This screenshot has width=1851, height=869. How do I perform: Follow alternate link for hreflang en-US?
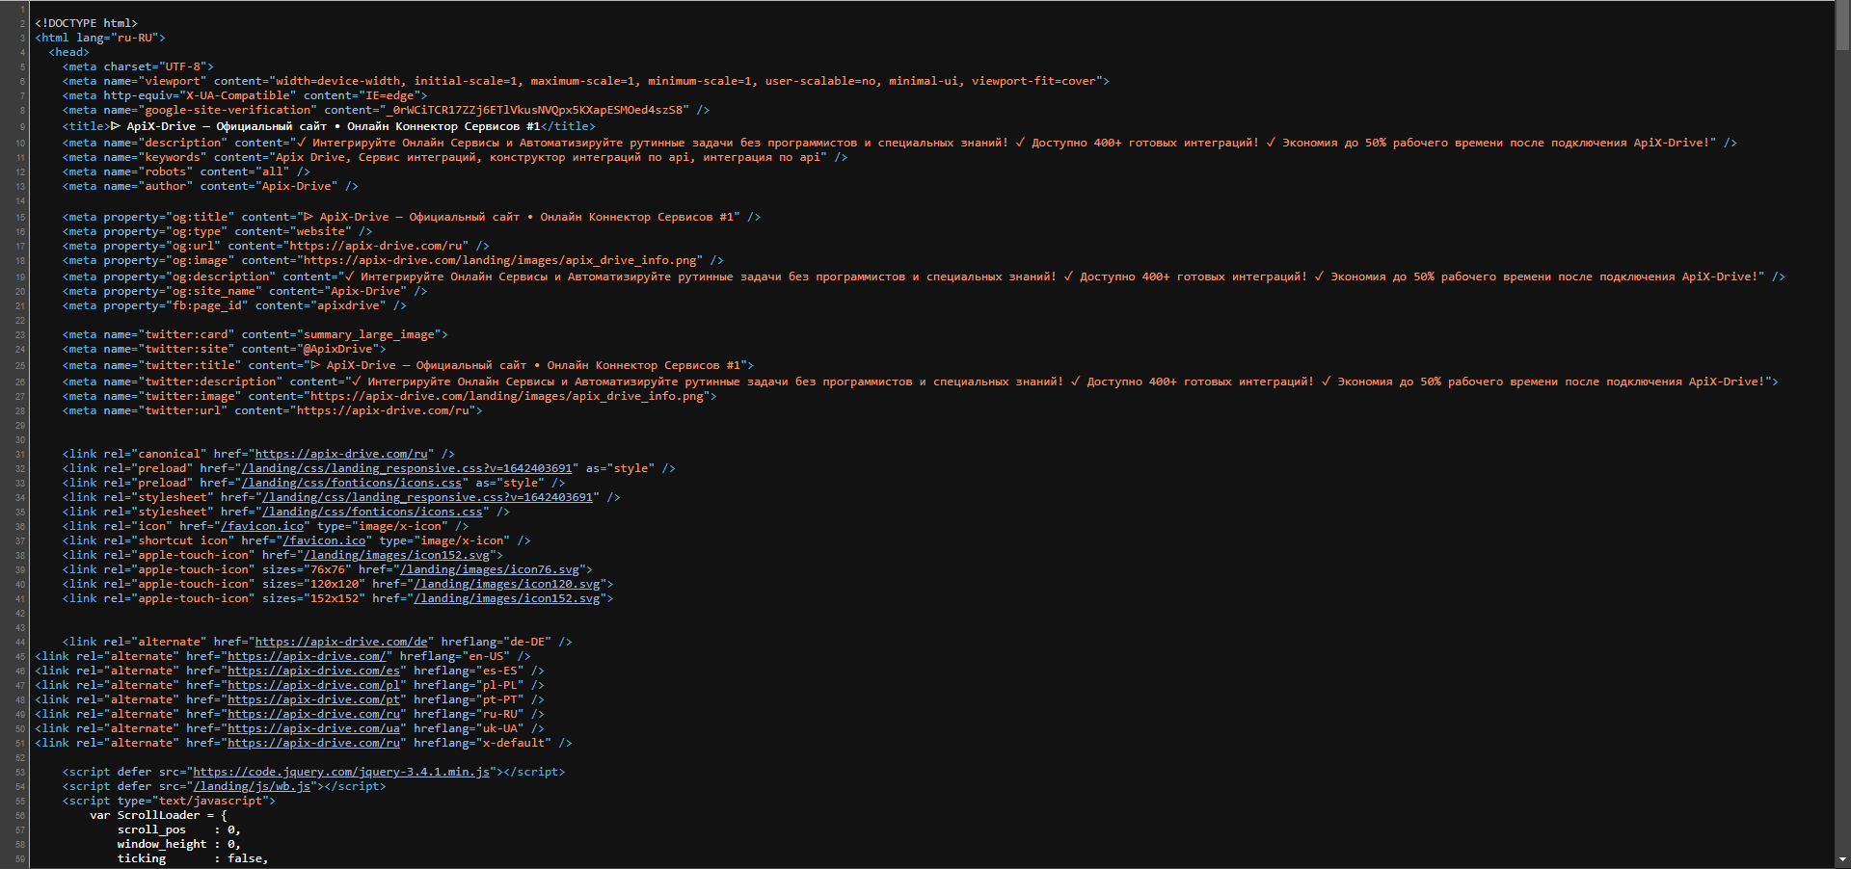307,656
